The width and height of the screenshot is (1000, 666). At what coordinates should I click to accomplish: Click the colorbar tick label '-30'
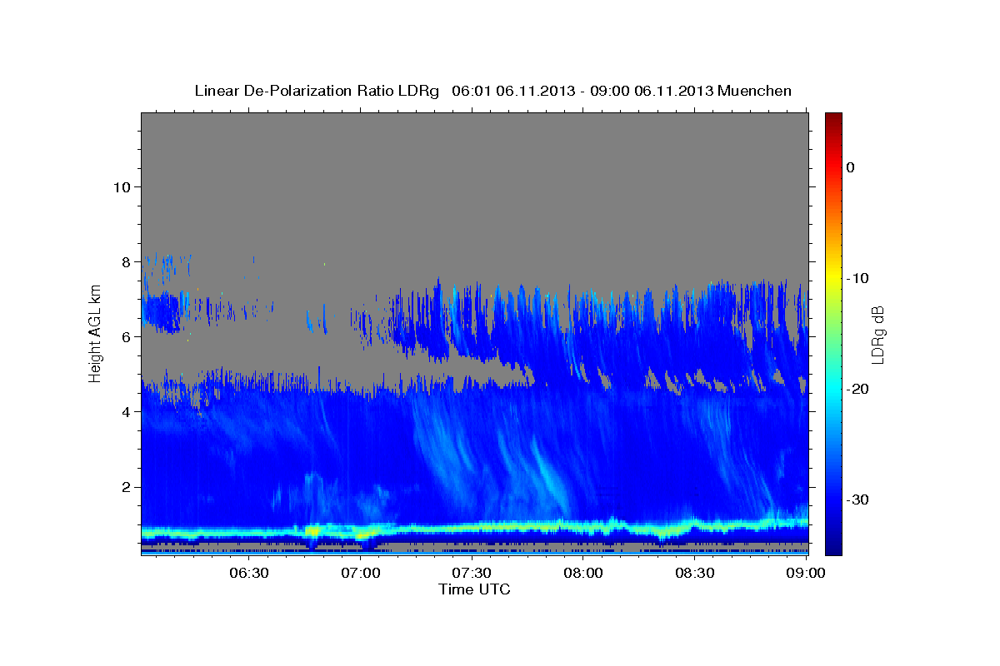858,499
